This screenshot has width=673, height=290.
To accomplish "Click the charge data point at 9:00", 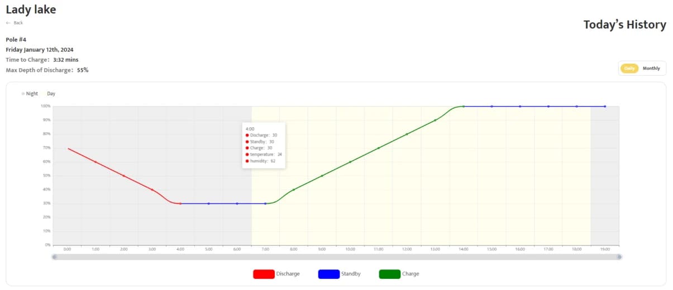I will [x=322, y=176].
